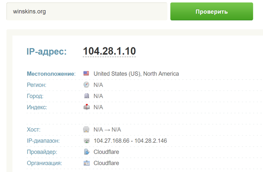Viewport: 263px width, 172px height.
Task: Click the IP-адрес heading
Action: tap(47, 51)
